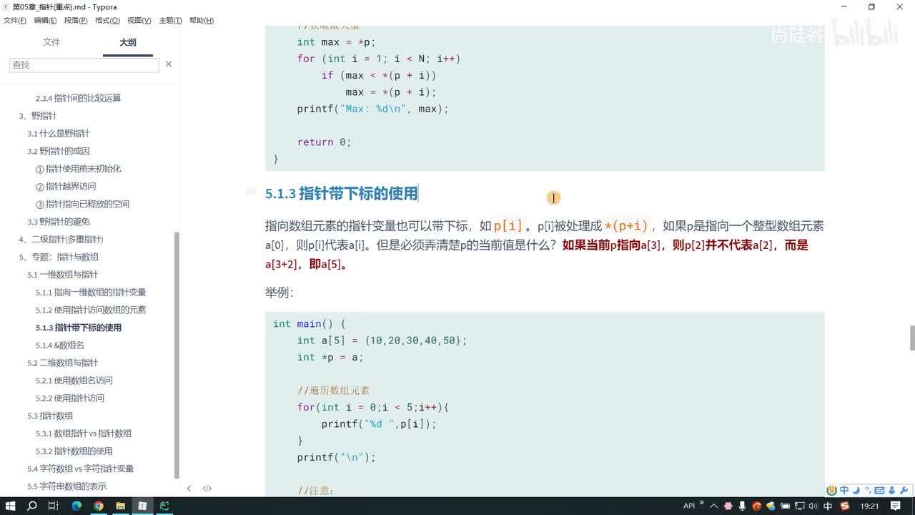Go to outline heading 3、野指针
Viewport: 915px width, 515px height.
tap(38, 116)
